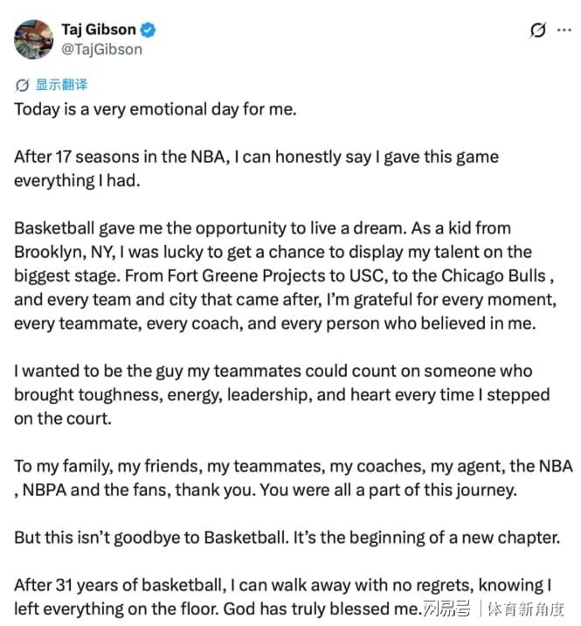Select the 'After 31 years of basketball' sentence
The height and width of the screenshot is (626, 581).
tap(282, 597)
